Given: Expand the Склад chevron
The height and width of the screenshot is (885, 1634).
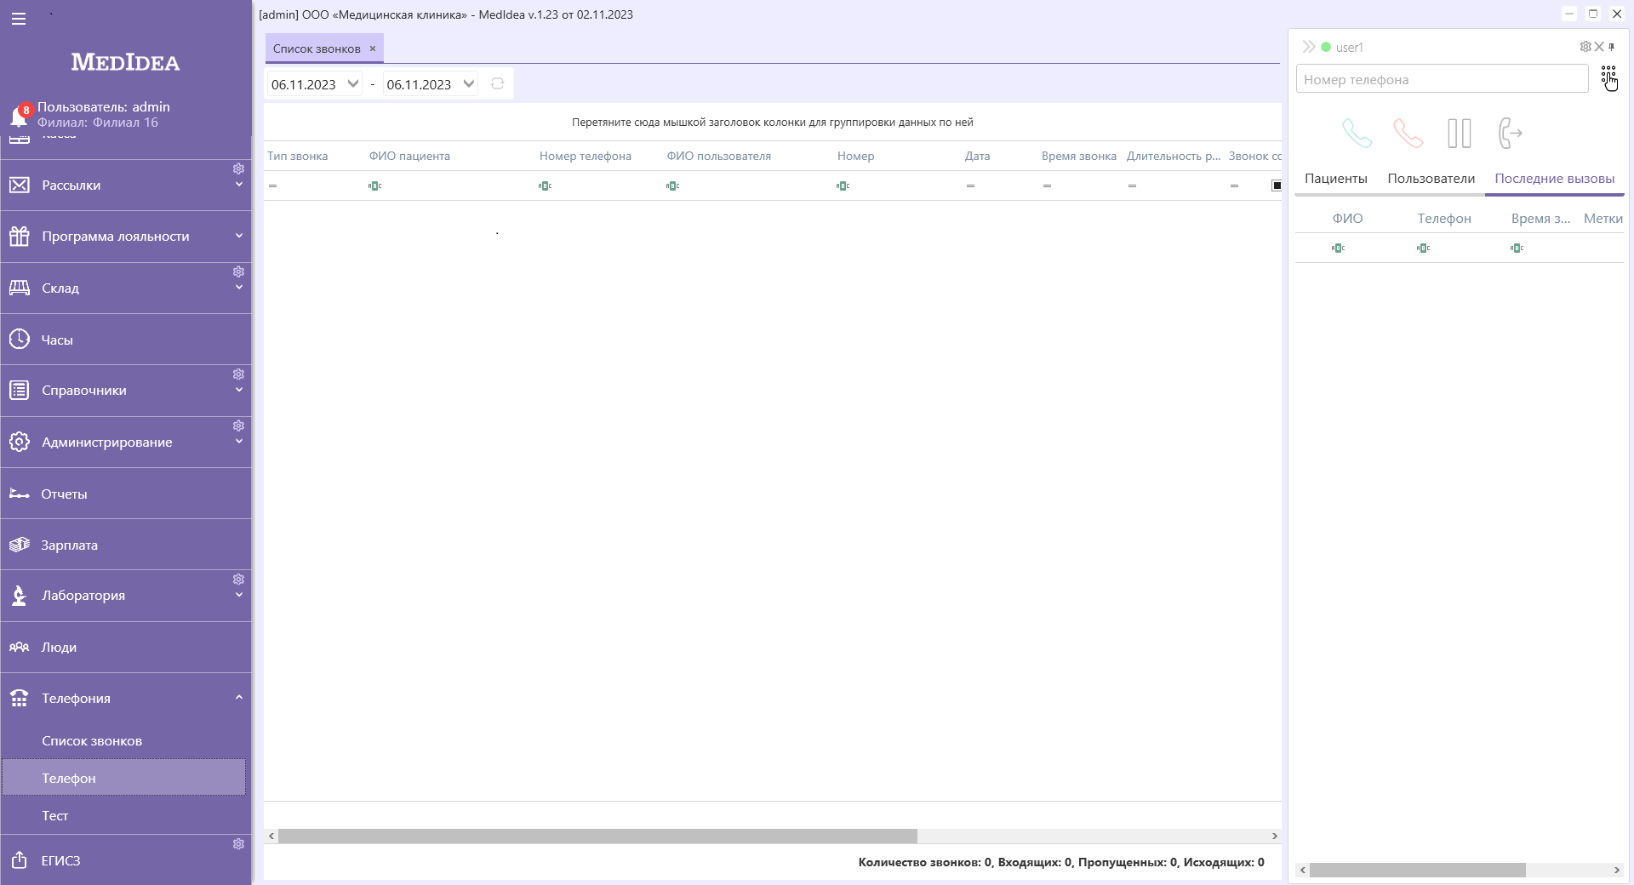Looking at the screenshot, I should coord(239,288).
